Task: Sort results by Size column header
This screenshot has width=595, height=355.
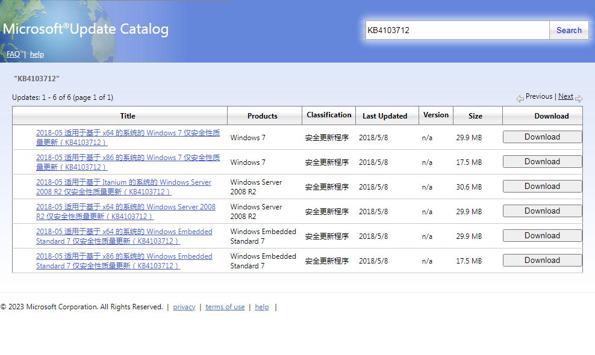Action: (475, 116)
